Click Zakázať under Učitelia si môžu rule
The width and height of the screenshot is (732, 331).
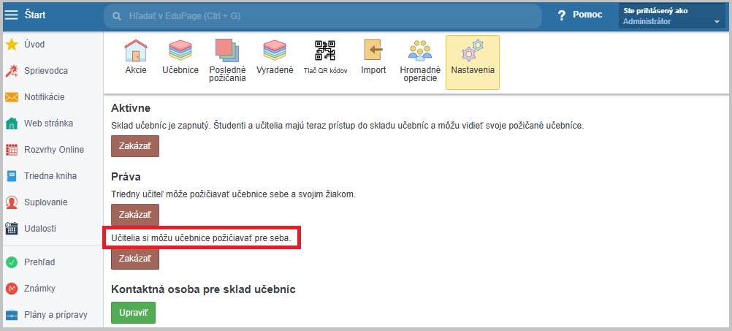pyautogui.click(x=135, y=259)
